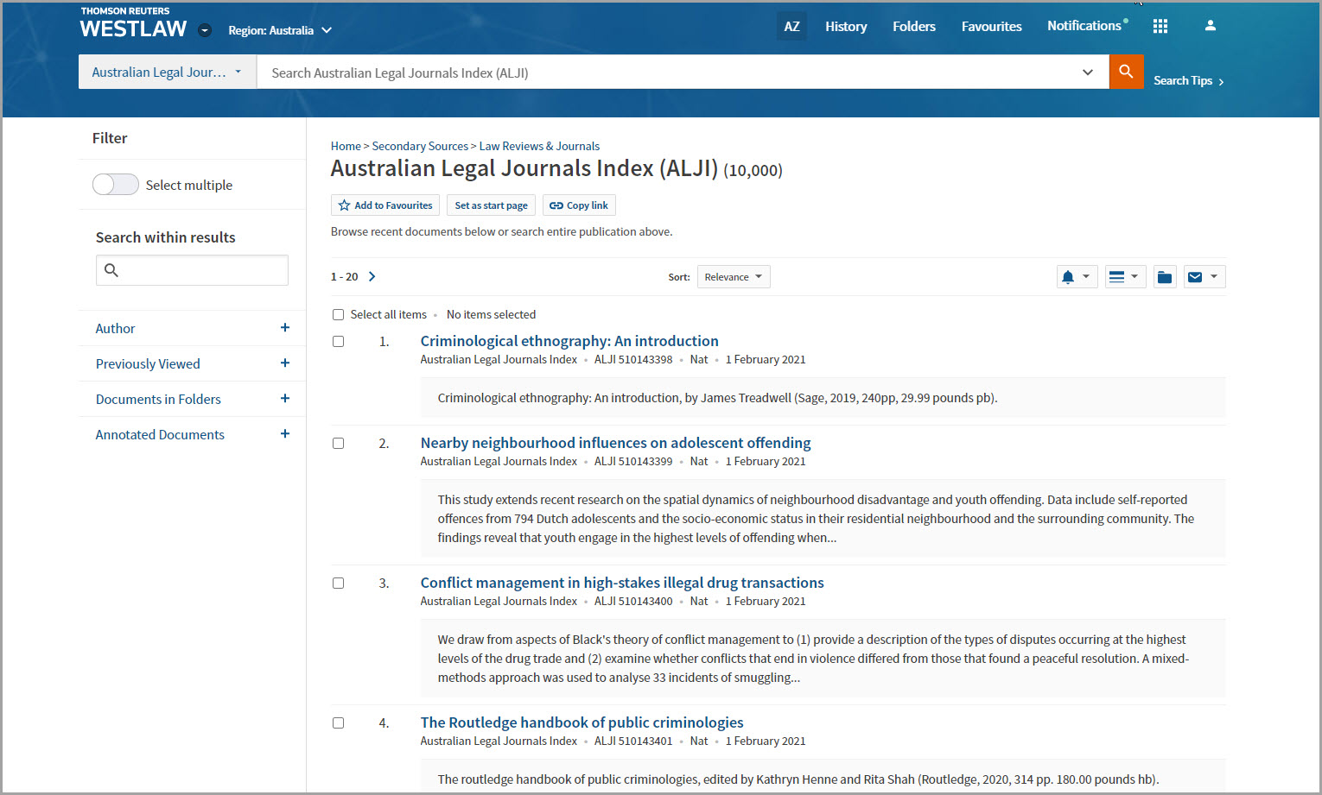The height and width of the screenshot is (795, 1322).
Task: Click the magnifier icon in Search within results
Action: [x=111, y=270]
